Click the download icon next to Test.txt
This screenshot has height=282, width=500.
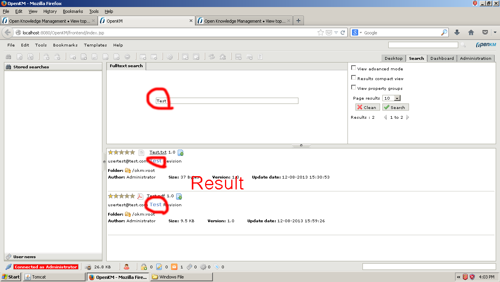click(x=180, y=153)
